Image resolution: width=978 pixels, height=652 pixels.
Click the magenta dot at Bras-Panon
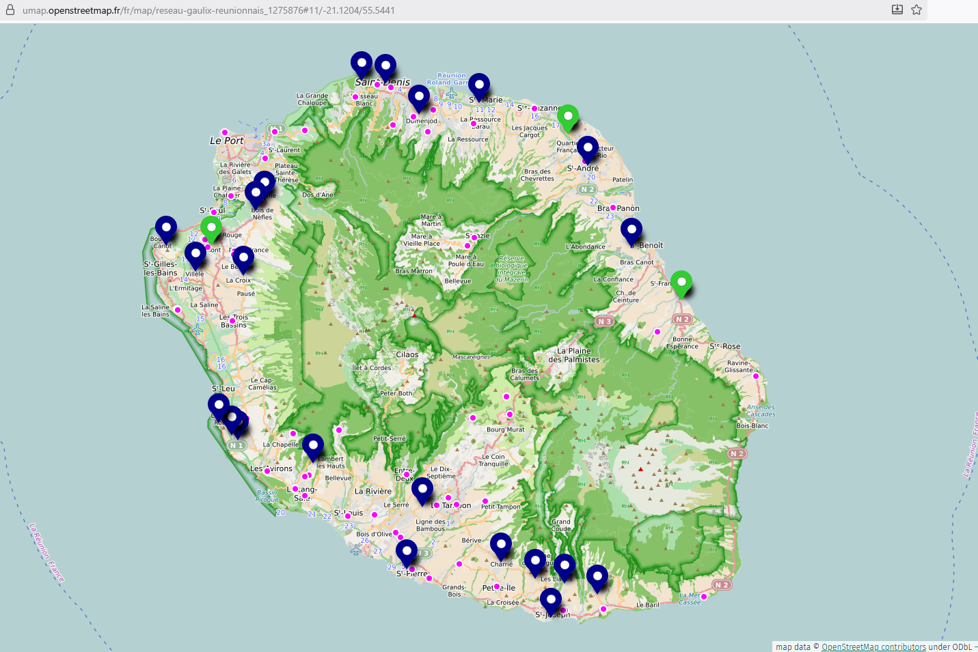click(613, 208)
